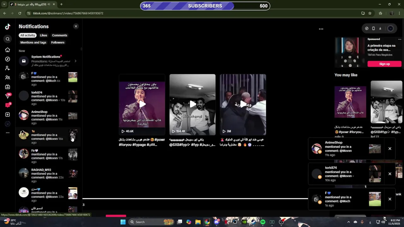Open Messages icon with 56 badge
Image resolution: width=404 pixels, height=227 pixels.
[x=8, y=96]
